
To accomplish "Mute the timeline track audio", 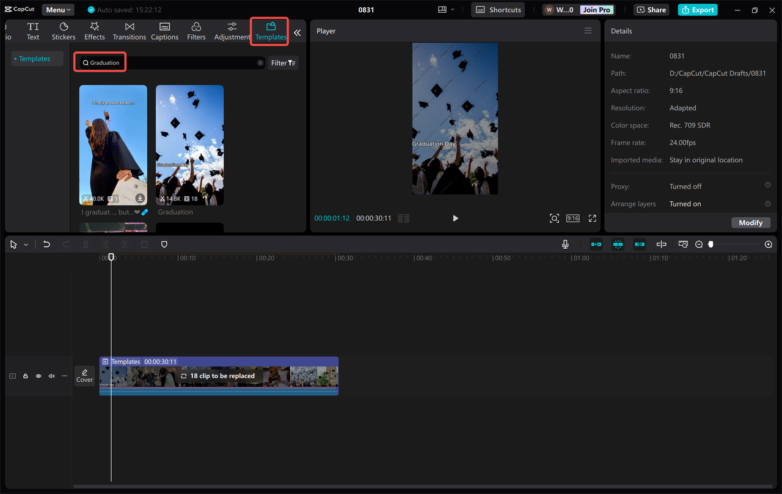I will coord(51,376).
